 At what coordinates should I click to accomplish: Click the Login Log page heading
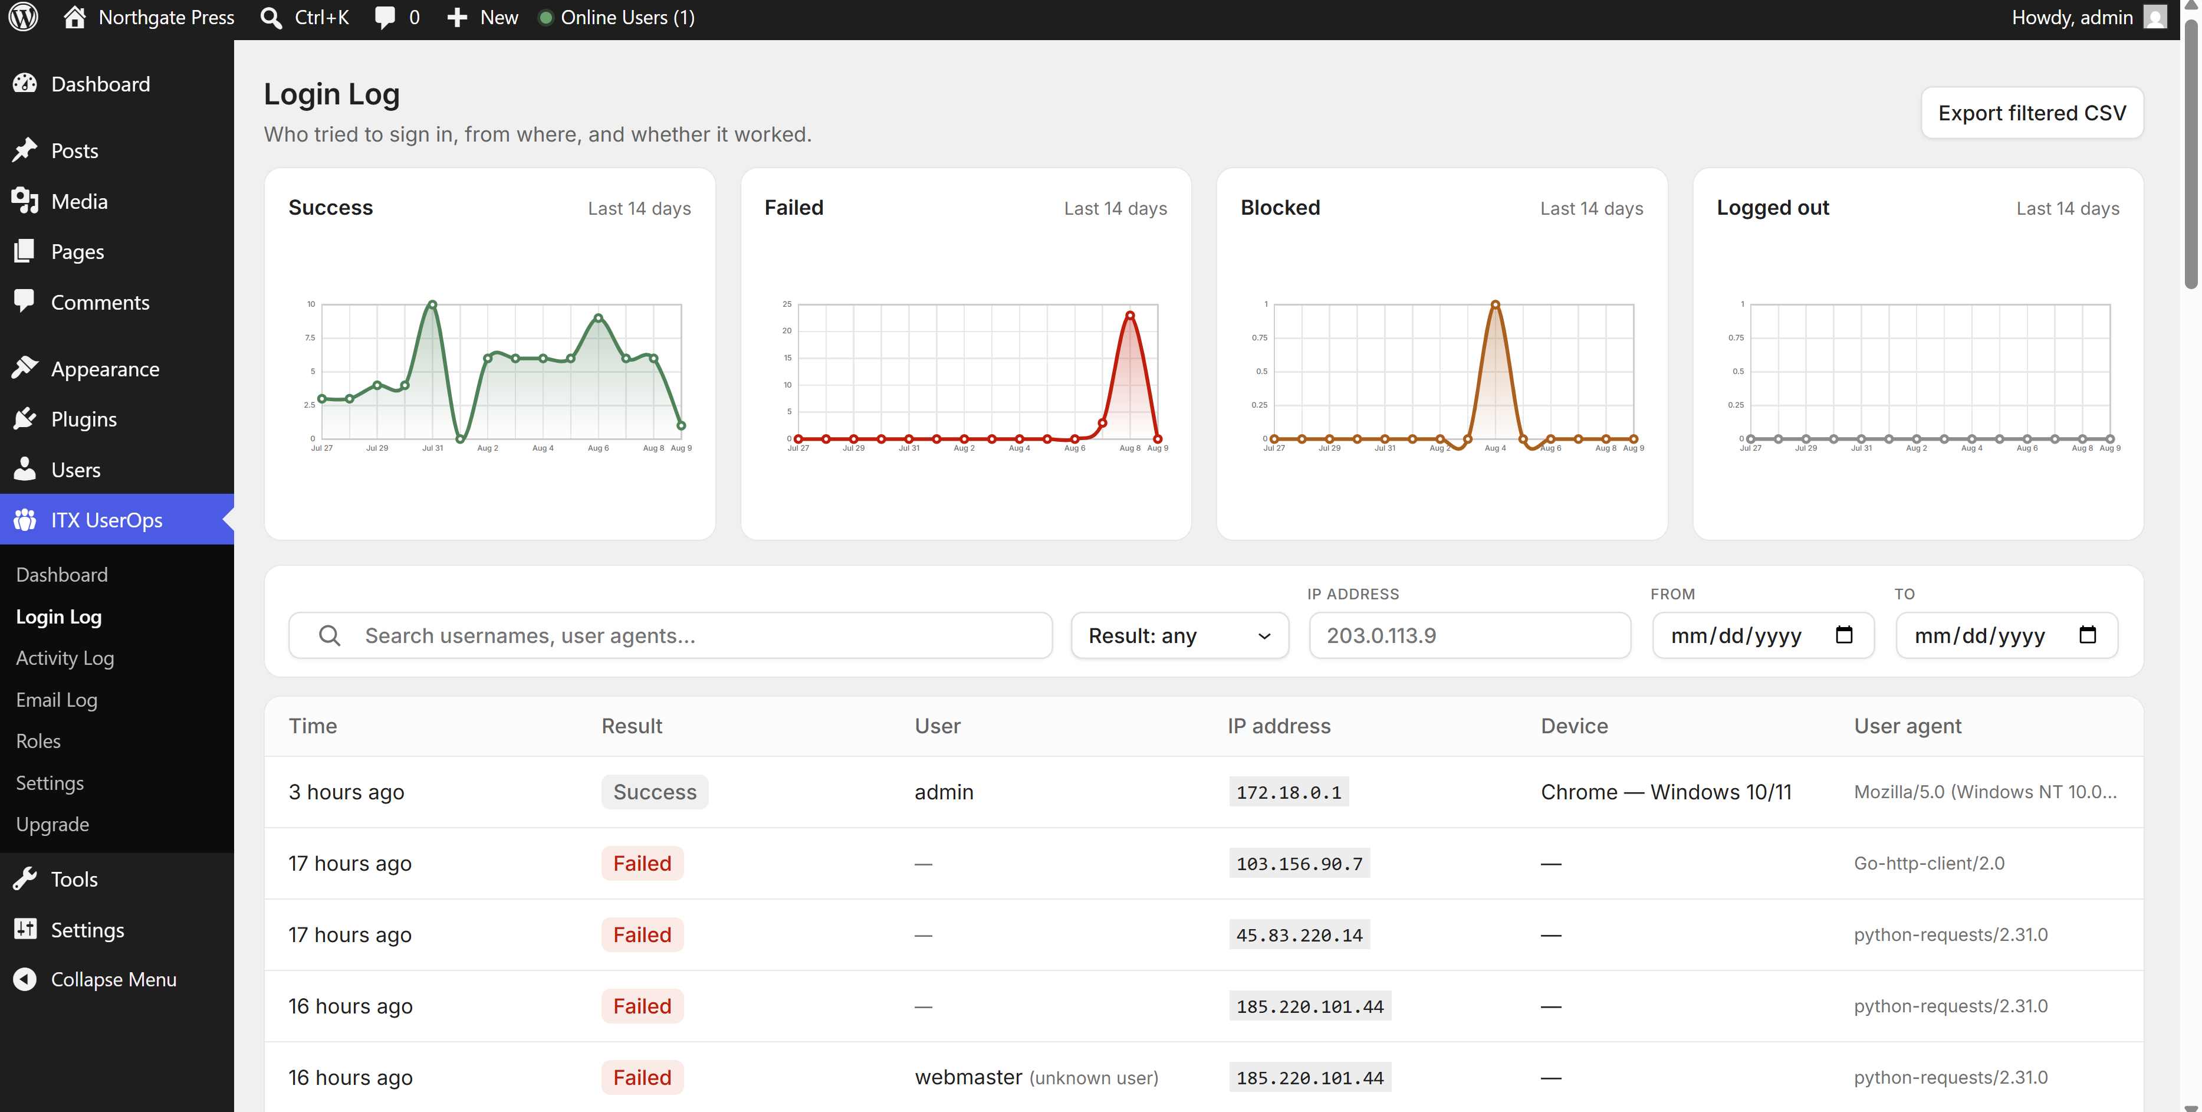[331, 94]
